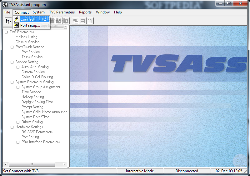This screenshot has width=250, height=176.
Task: Collapse the Port/Trunk Service node
Action: tap(12, 47)
